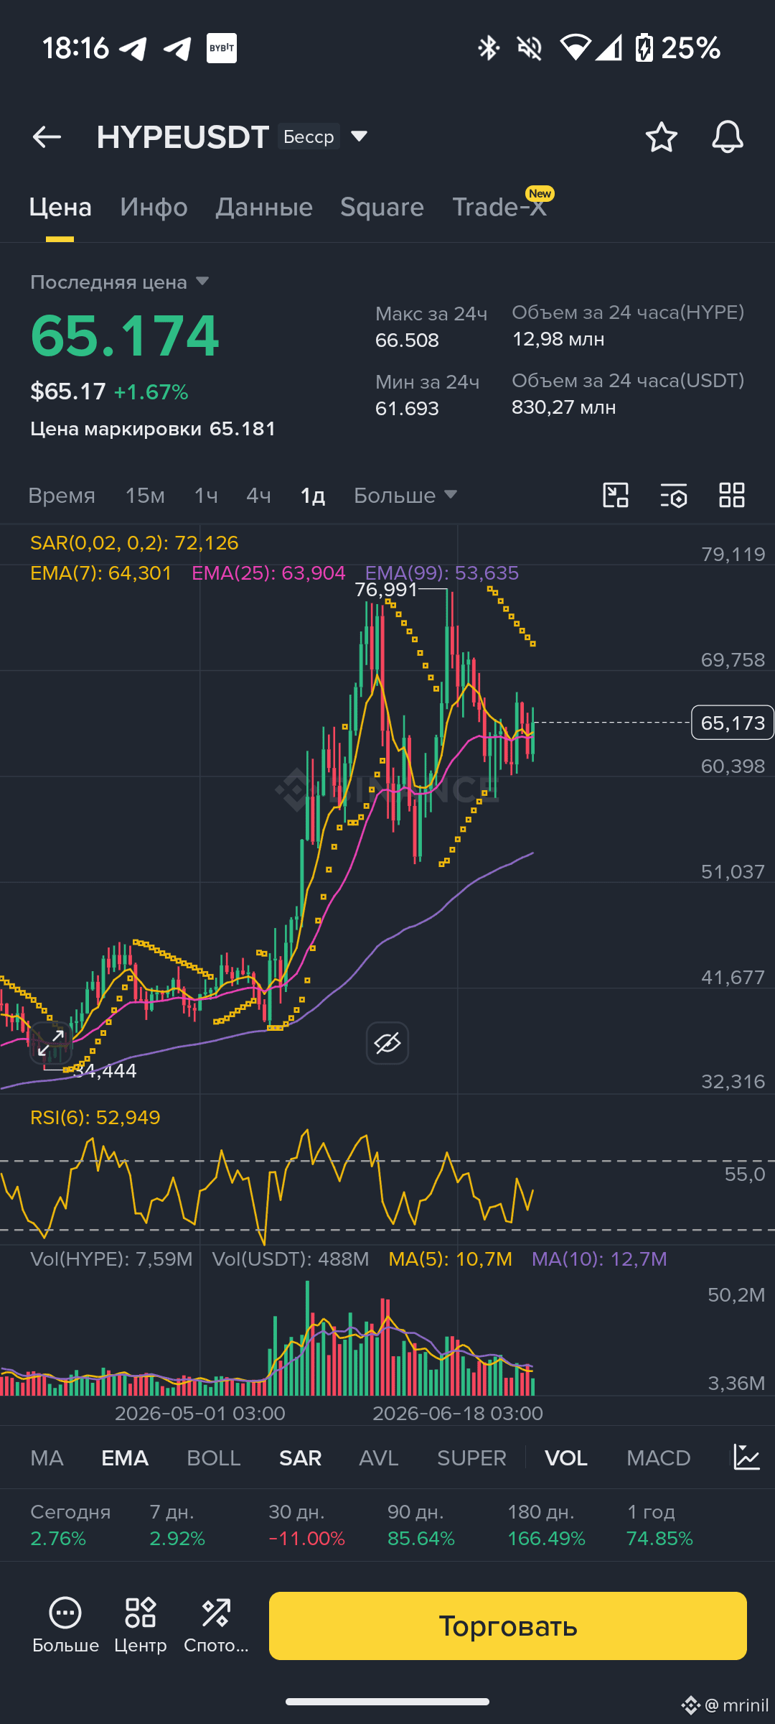Expand chart to fullscreen with arrows icon

click(51, 1042)
